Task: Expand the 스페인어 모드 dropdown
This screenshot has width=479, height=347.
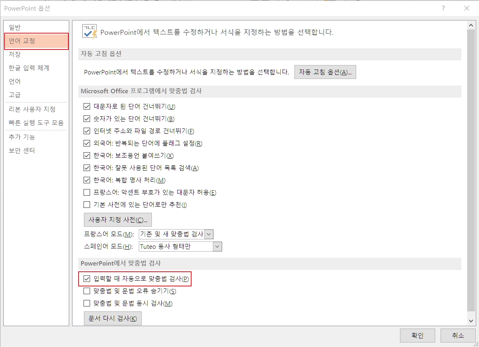Action: pyautogui.click(x=217, y=246)
